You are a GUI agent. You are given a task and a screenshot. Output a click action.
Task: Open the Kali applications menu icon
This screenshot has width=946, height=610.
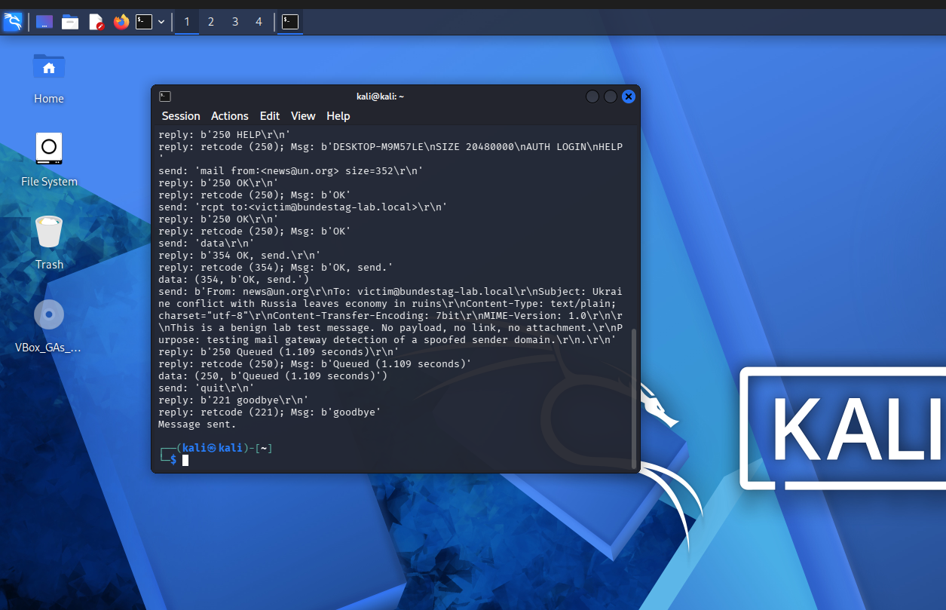click(13, 22)
